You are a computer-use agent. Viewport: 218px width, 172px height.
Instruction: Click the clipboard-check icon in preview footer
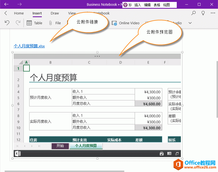[161, 153]
